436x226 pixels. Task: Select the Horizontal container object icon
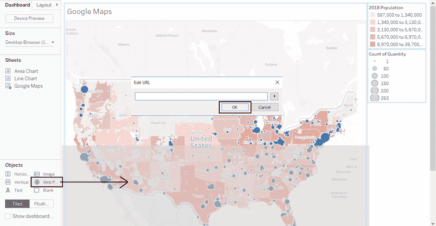coord(8,174)
